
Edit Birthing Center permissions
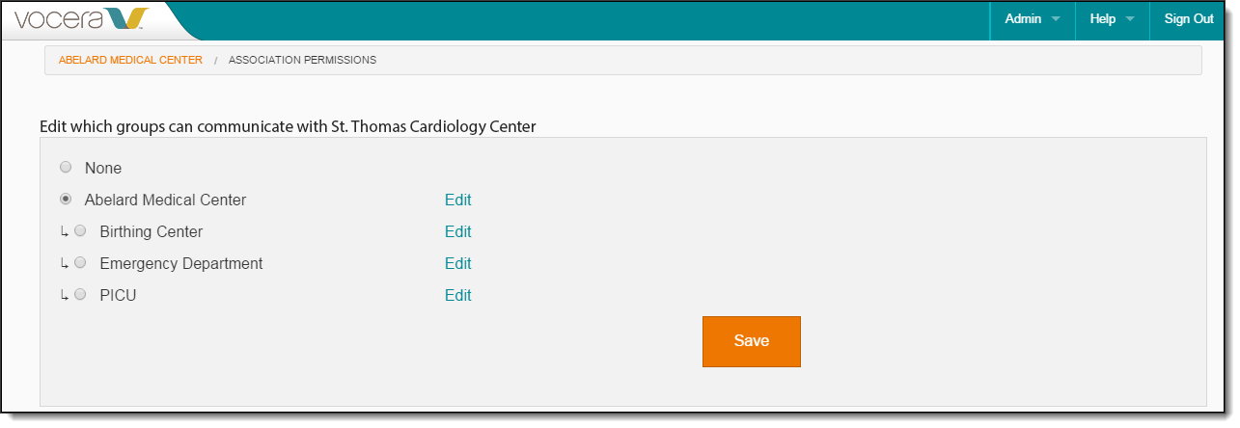[458, 232]
